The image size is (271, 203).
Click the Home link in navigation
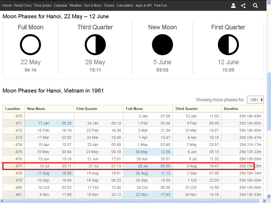click(7, 6)
